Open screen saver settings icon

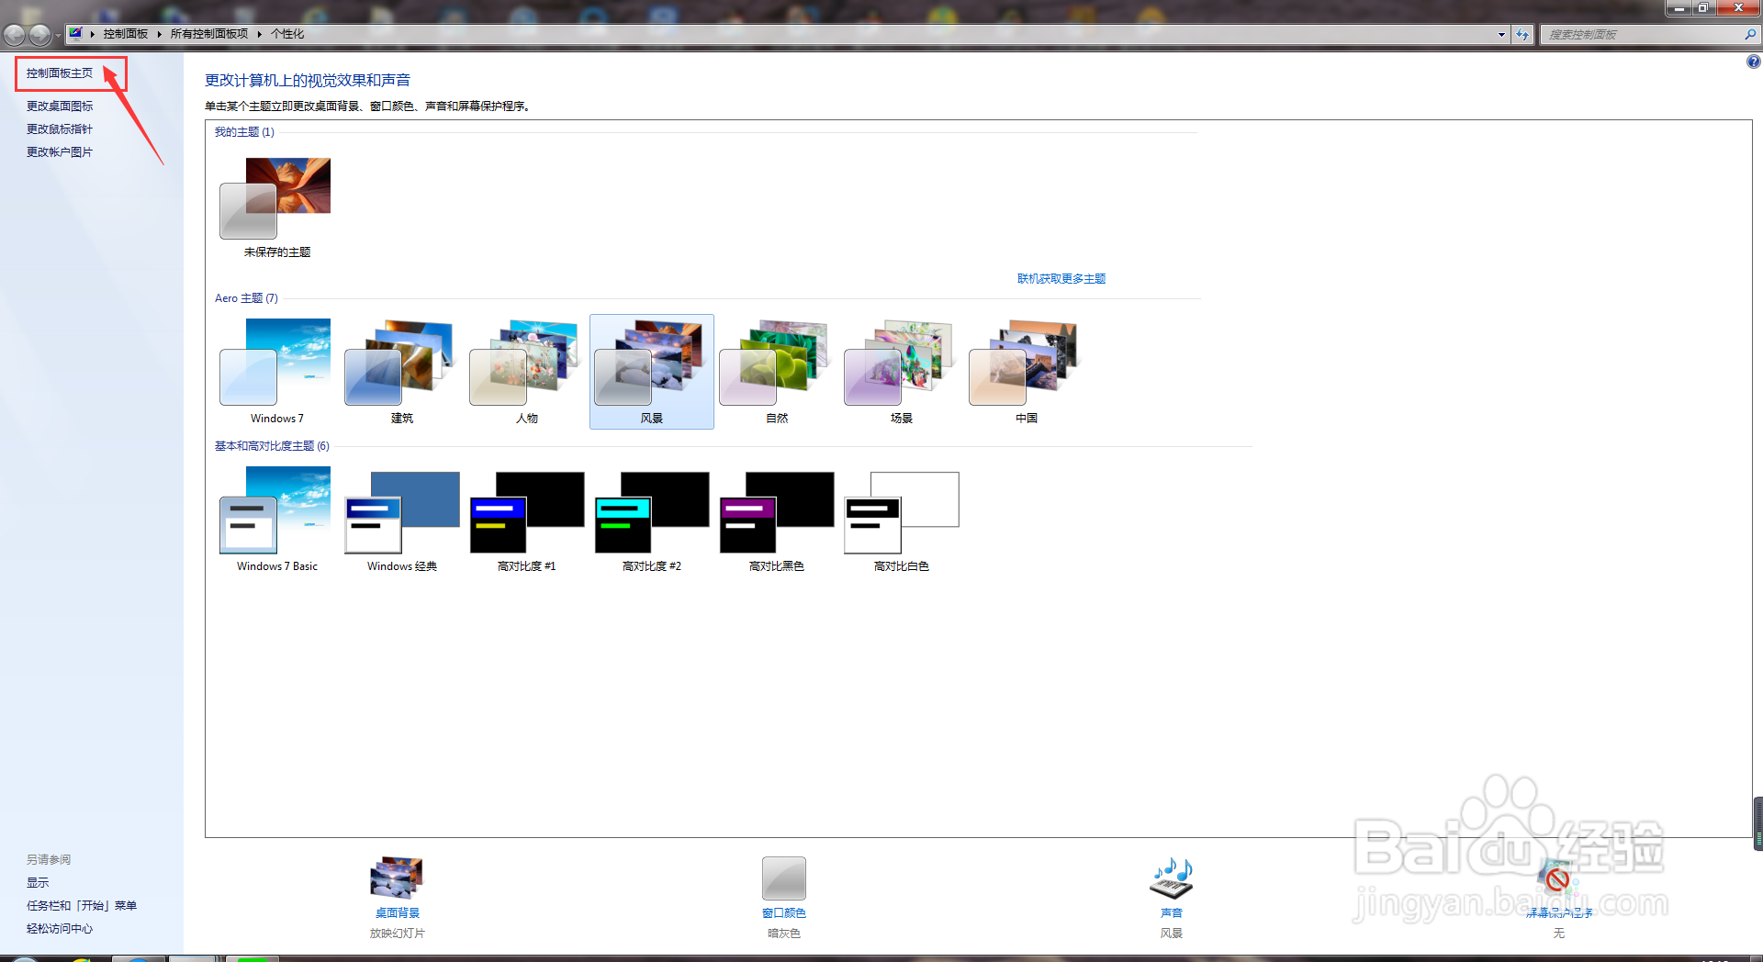[x=1557, y=879]
